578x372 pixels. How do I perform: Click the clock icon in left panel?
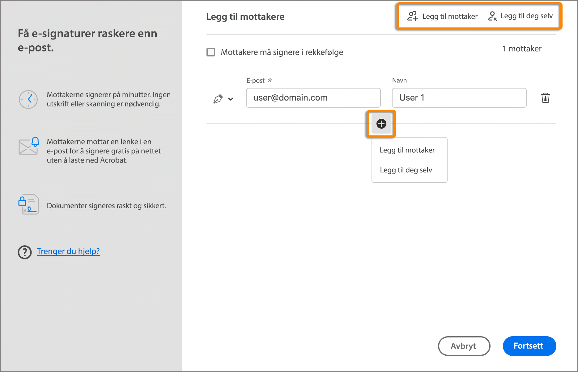(x=28, y=99)
